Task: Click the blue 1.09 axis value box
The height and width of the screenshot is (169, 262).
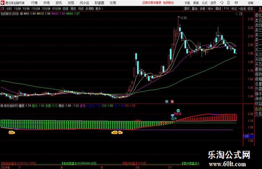Action: 248,136
